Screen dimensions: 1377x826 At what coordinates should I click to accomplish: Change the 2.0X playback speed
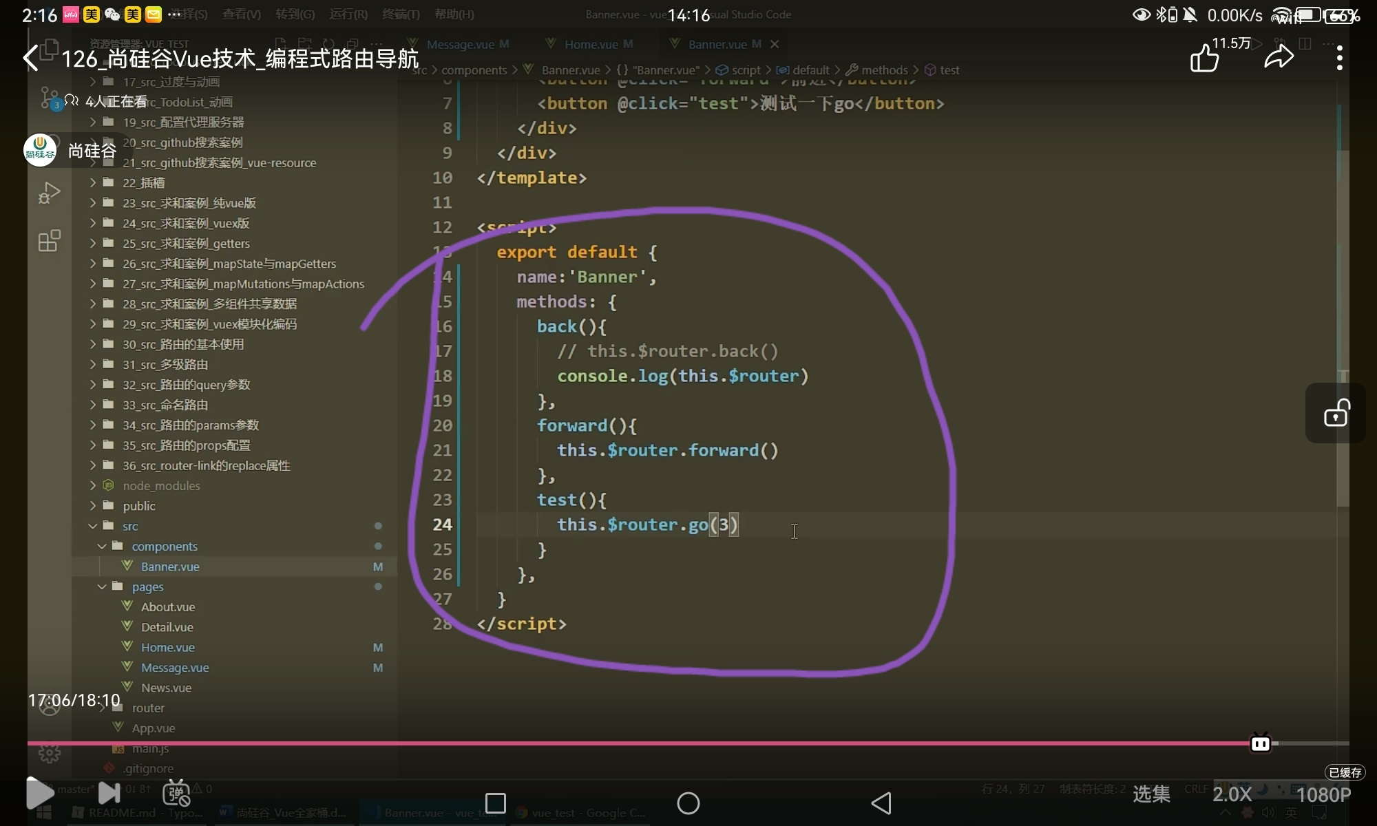(x=1232, y=794)
